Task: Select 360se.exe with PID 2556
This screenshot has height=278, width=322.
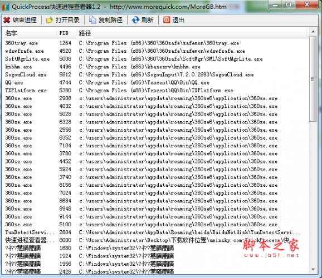Action: point(155,130)
